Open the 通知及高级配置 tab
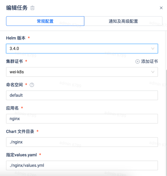The image size is (167, 176). coord(123,21)
